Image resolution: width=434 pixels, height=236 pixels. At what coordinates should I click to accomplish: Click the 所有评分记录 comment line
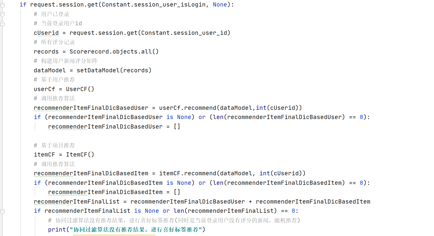54,42
